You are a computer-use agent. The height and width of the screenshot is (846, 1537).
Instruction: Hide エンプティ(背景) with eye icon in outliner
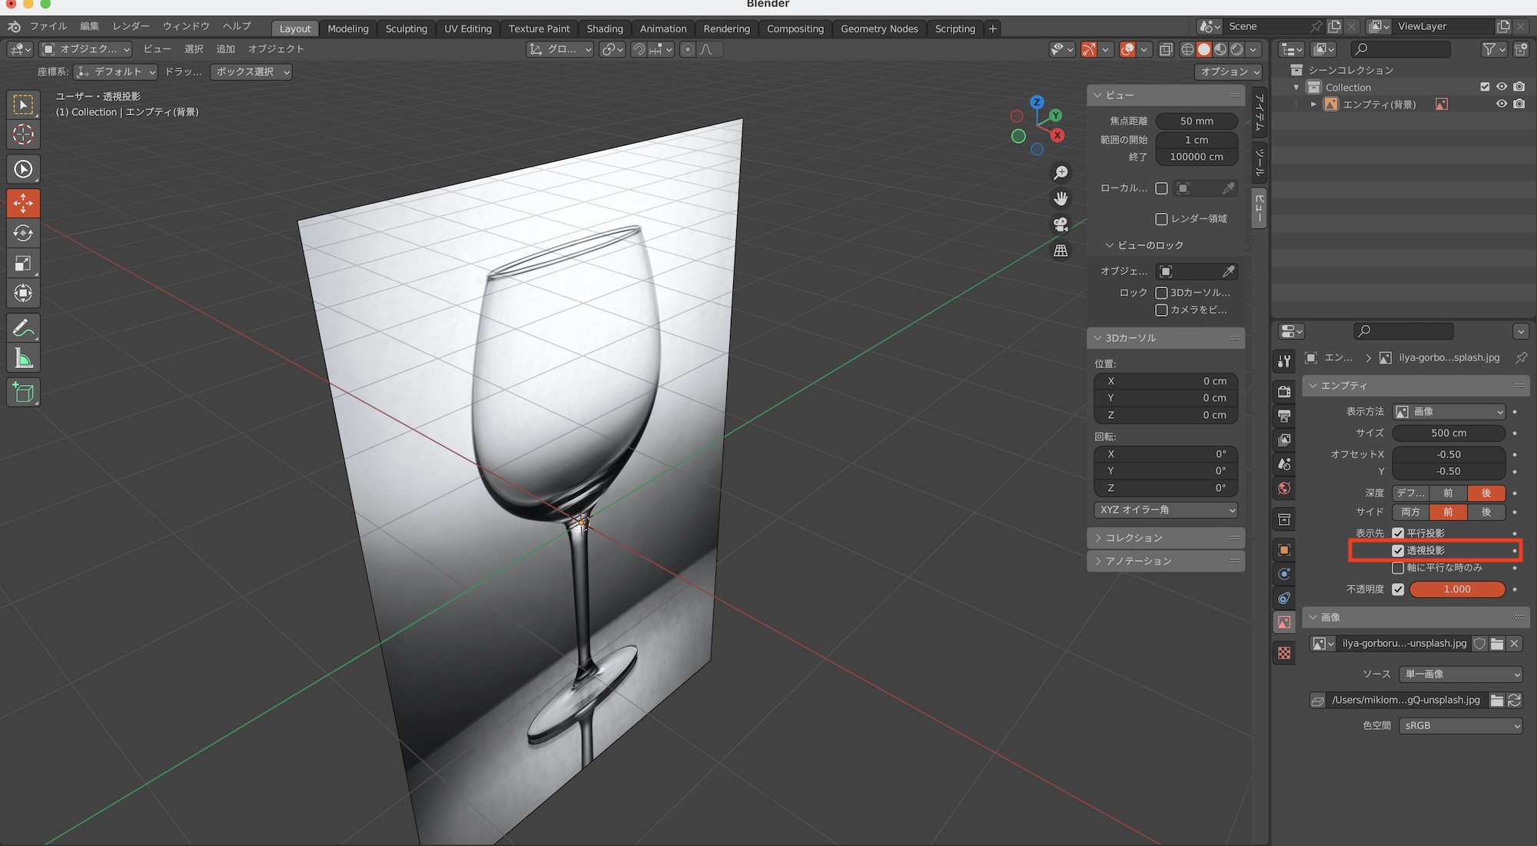1501,104
